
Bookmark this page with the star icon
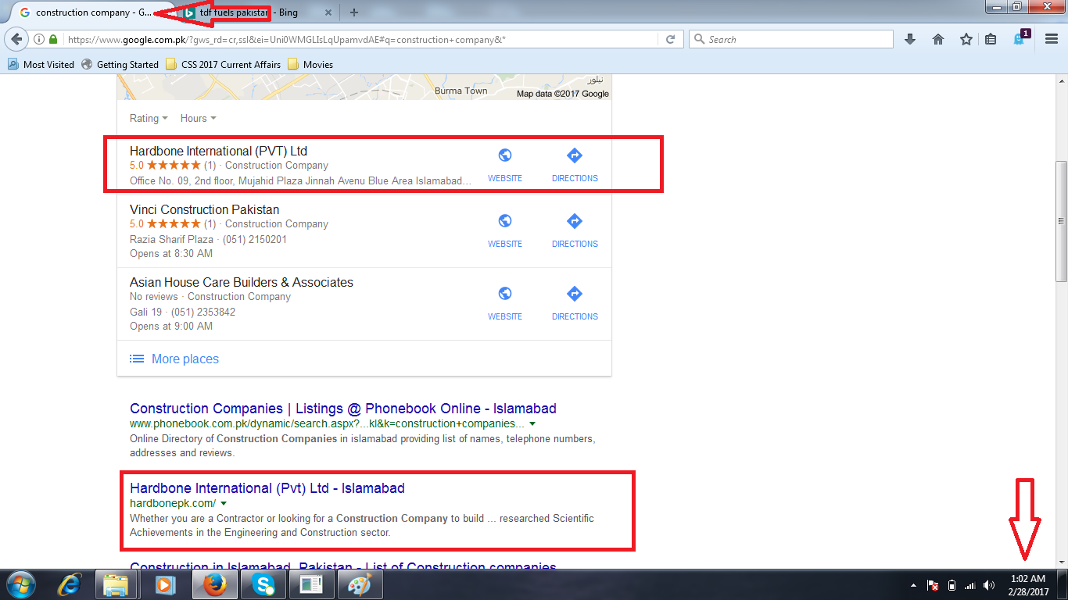(x=966, y=39)
